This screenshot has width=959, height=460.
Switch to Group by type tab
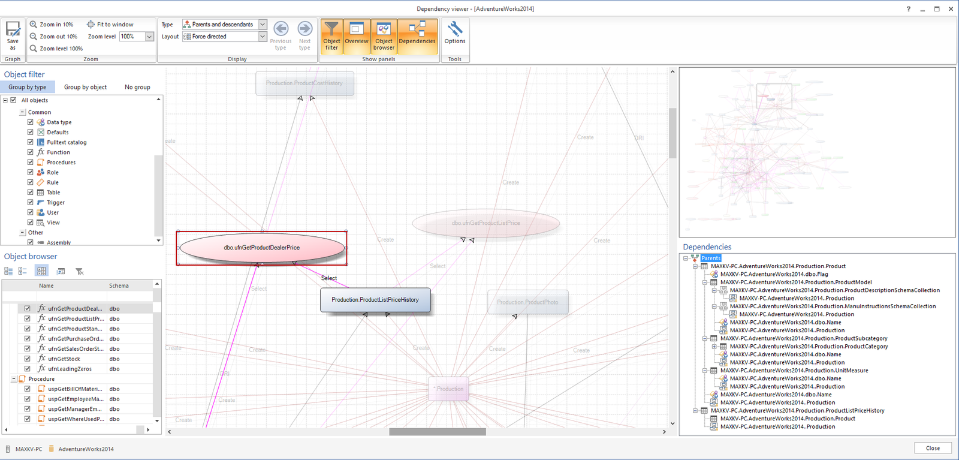28,87
